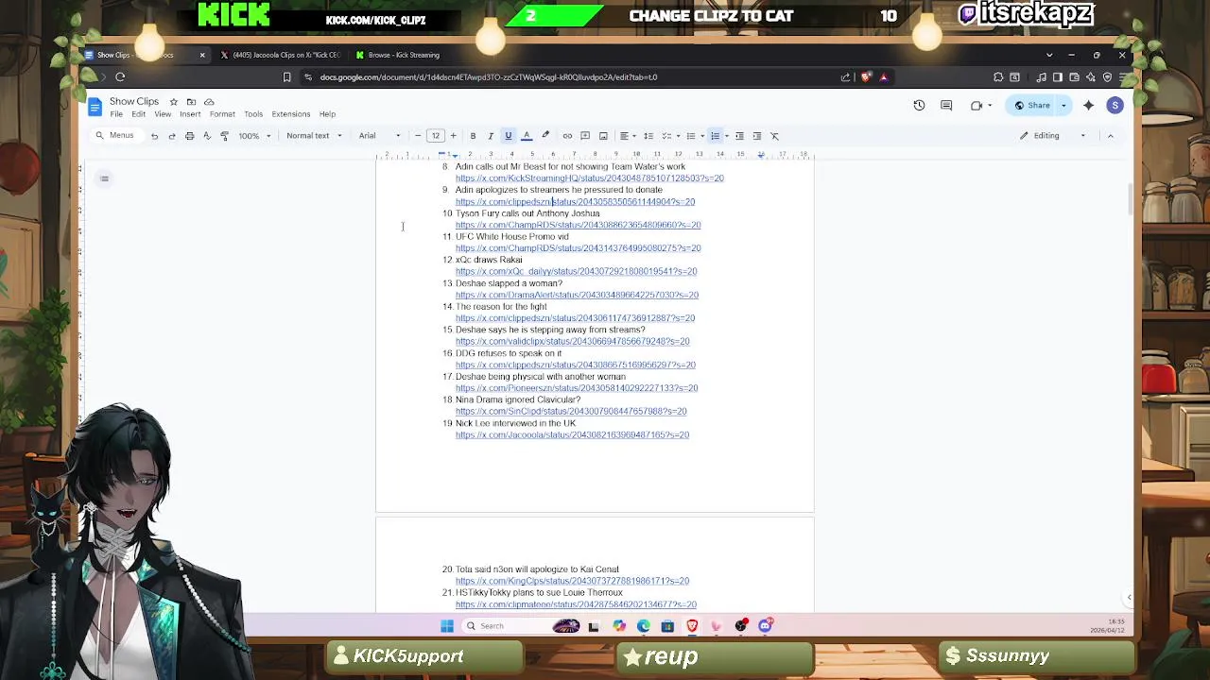Open the Meet video call dropdown
The image size is (1210, 680).
pos(980,106)
